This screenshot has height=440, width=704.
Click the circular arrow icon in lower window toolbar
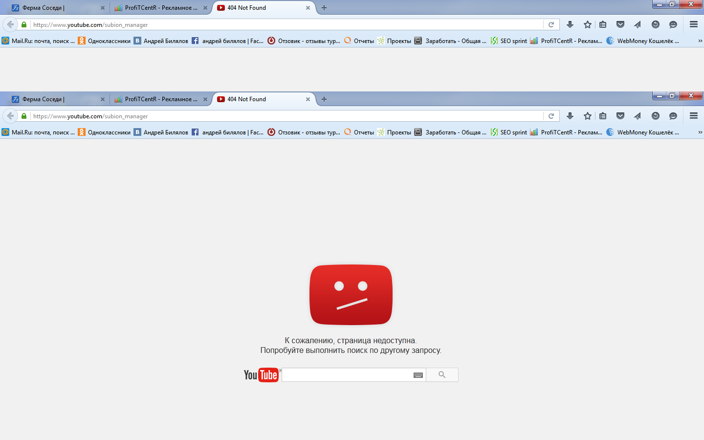(656, 116)
